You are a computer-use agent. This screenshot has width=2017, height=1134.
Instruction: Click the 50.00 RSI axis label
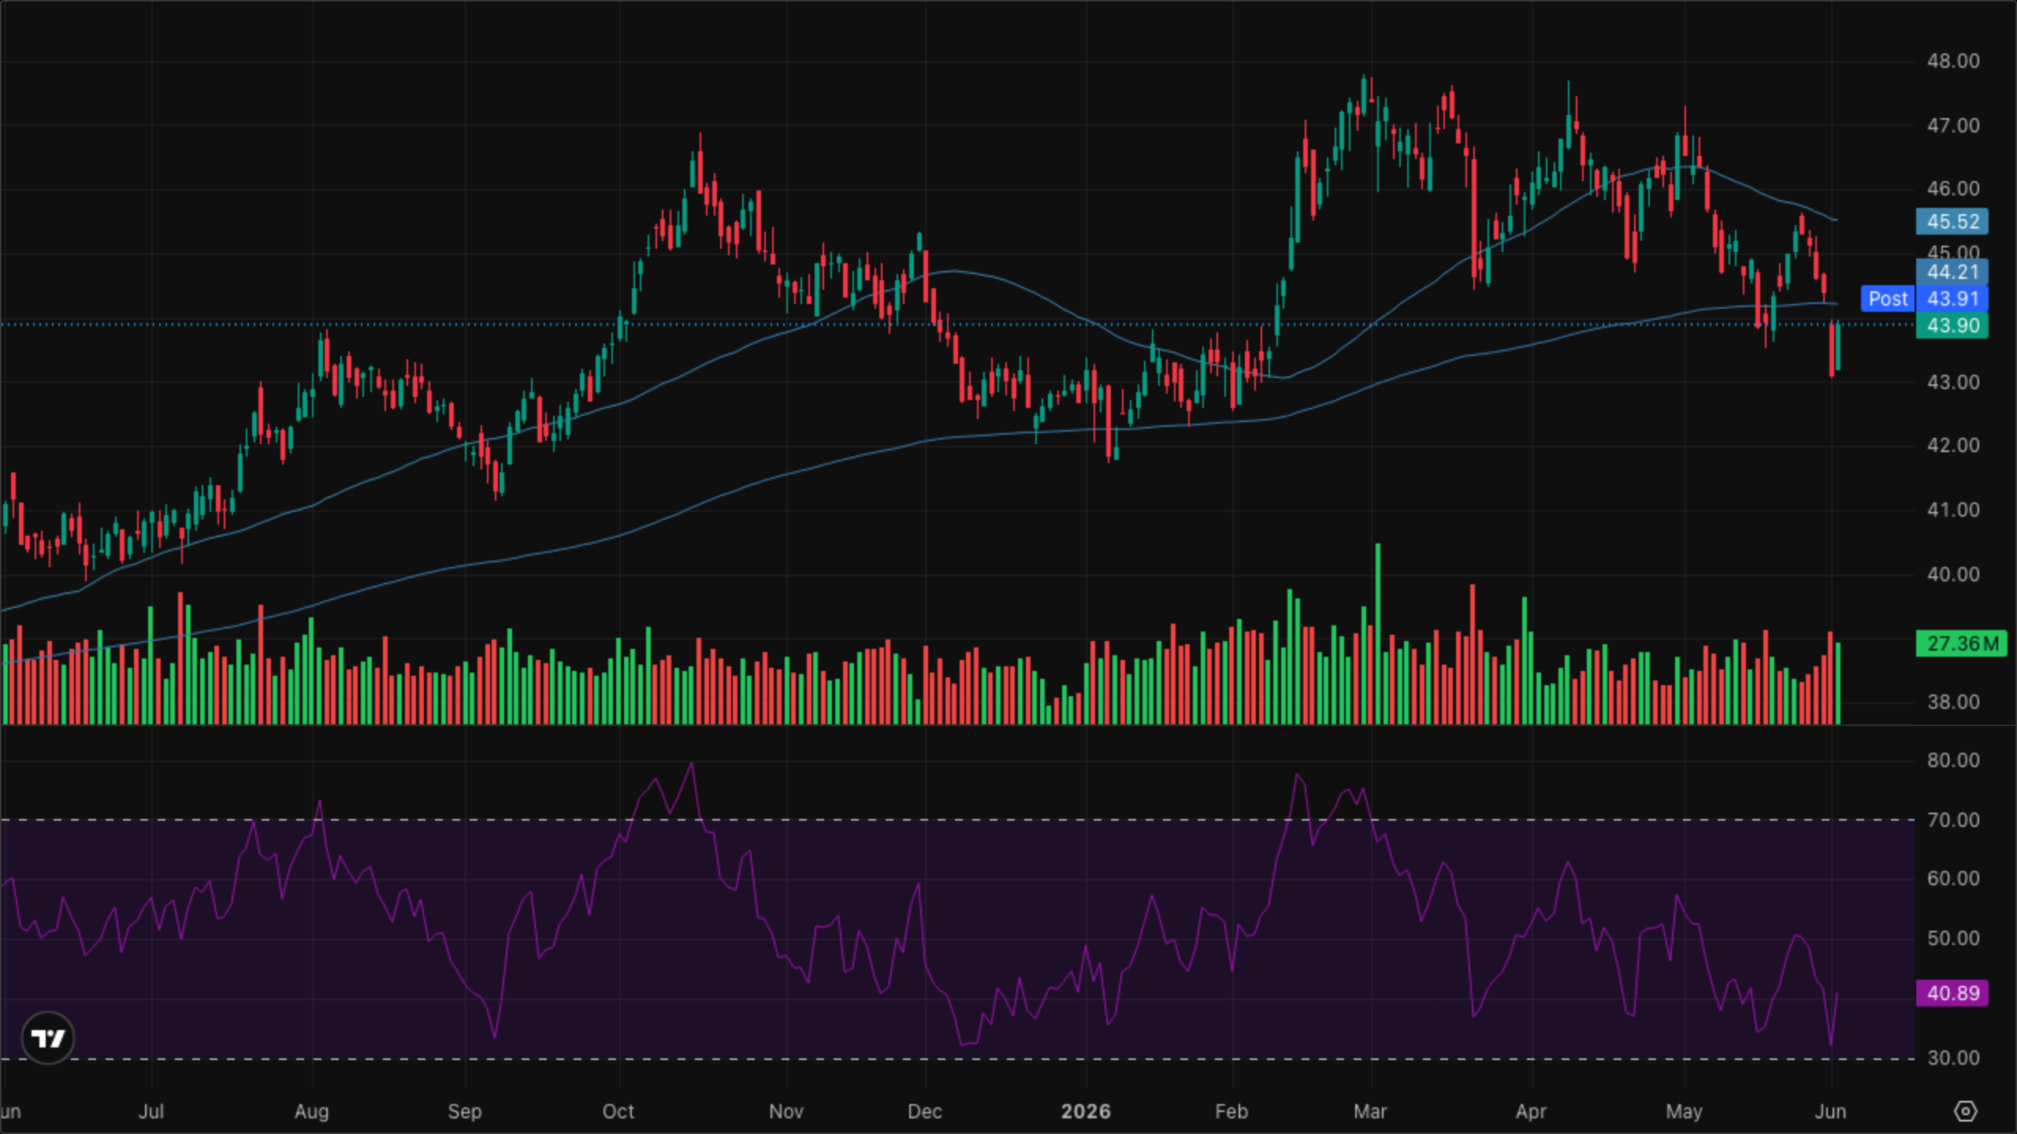[x=1952, y=939]
